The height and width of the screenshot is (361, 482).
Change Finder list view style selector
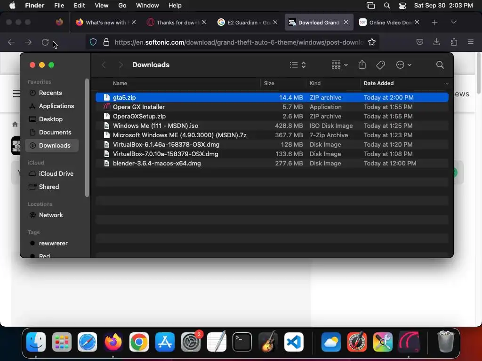pos(297,65)
